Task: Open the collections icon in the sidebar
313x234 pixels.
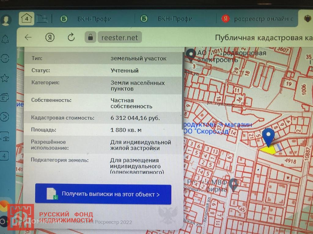Action: point(5,97)
